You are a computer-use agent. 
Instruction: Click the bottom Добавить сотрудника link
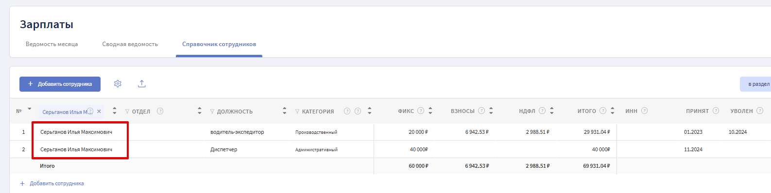[x=57, y=183]
